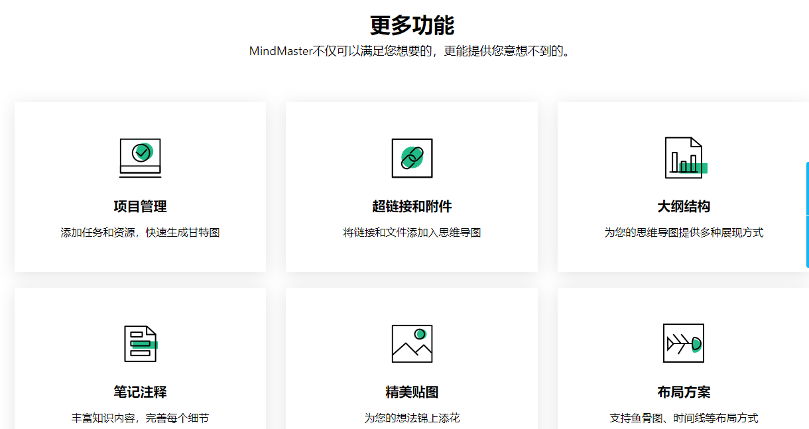The height and width of the screenshot is (429, 809).
Task: Select the 布局方案 card title
Action: tap(684, 392)
